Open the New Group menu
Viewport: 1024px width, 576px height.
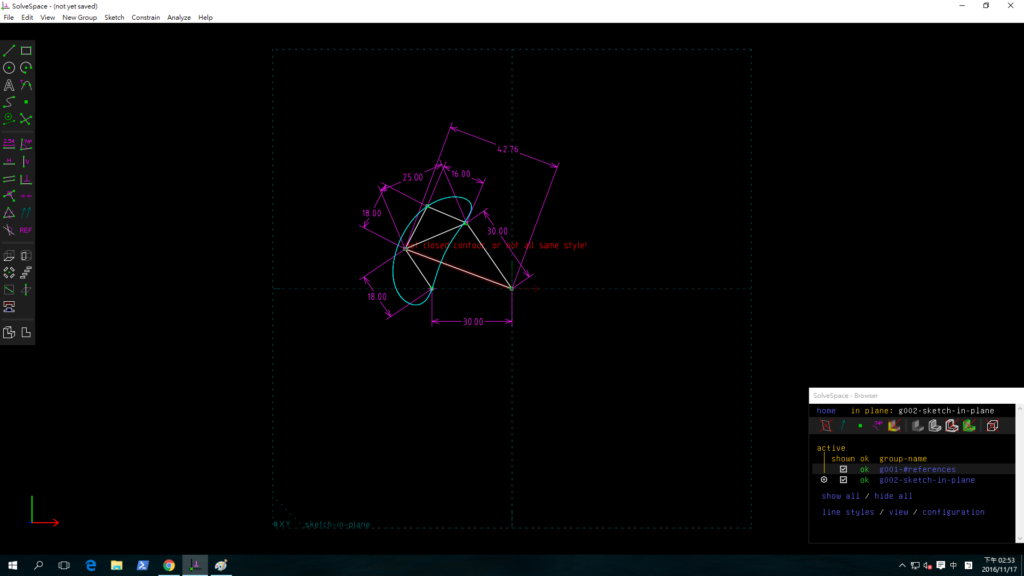pos(79,18)
